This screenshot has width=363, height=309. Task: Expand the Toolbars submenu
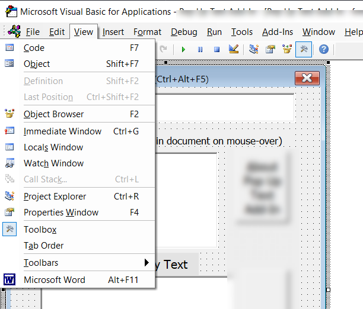78,263
